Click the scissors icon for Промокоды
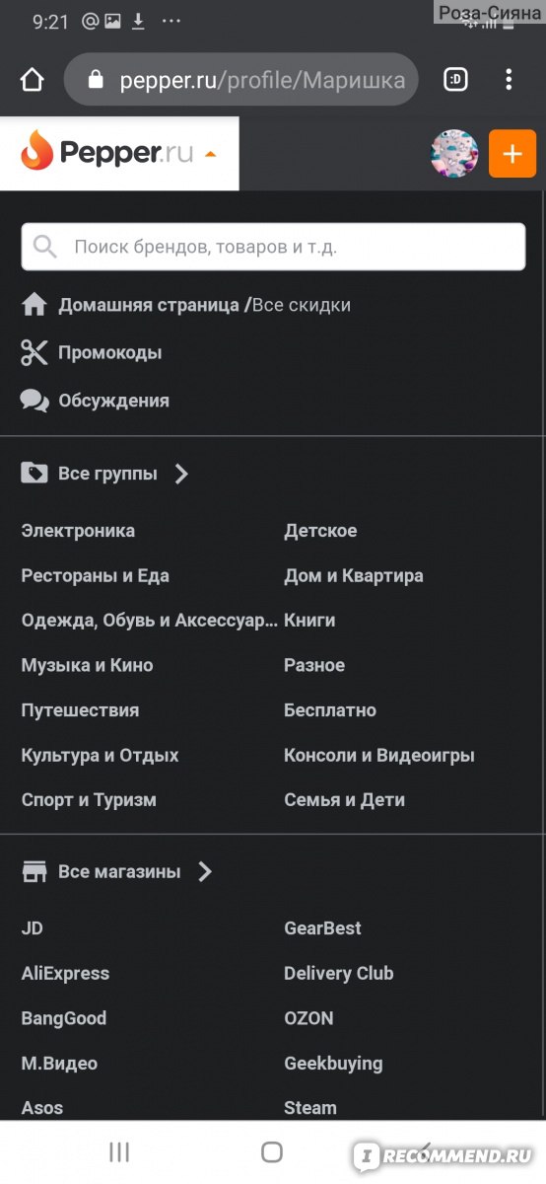Viewport: 546px width, 1184px height. point(34,353)
